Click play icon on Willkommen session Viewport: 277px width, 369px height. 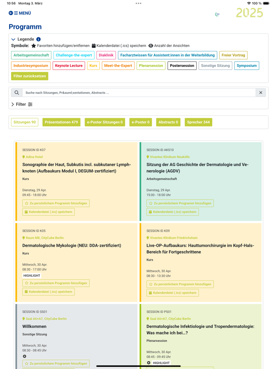25,356
